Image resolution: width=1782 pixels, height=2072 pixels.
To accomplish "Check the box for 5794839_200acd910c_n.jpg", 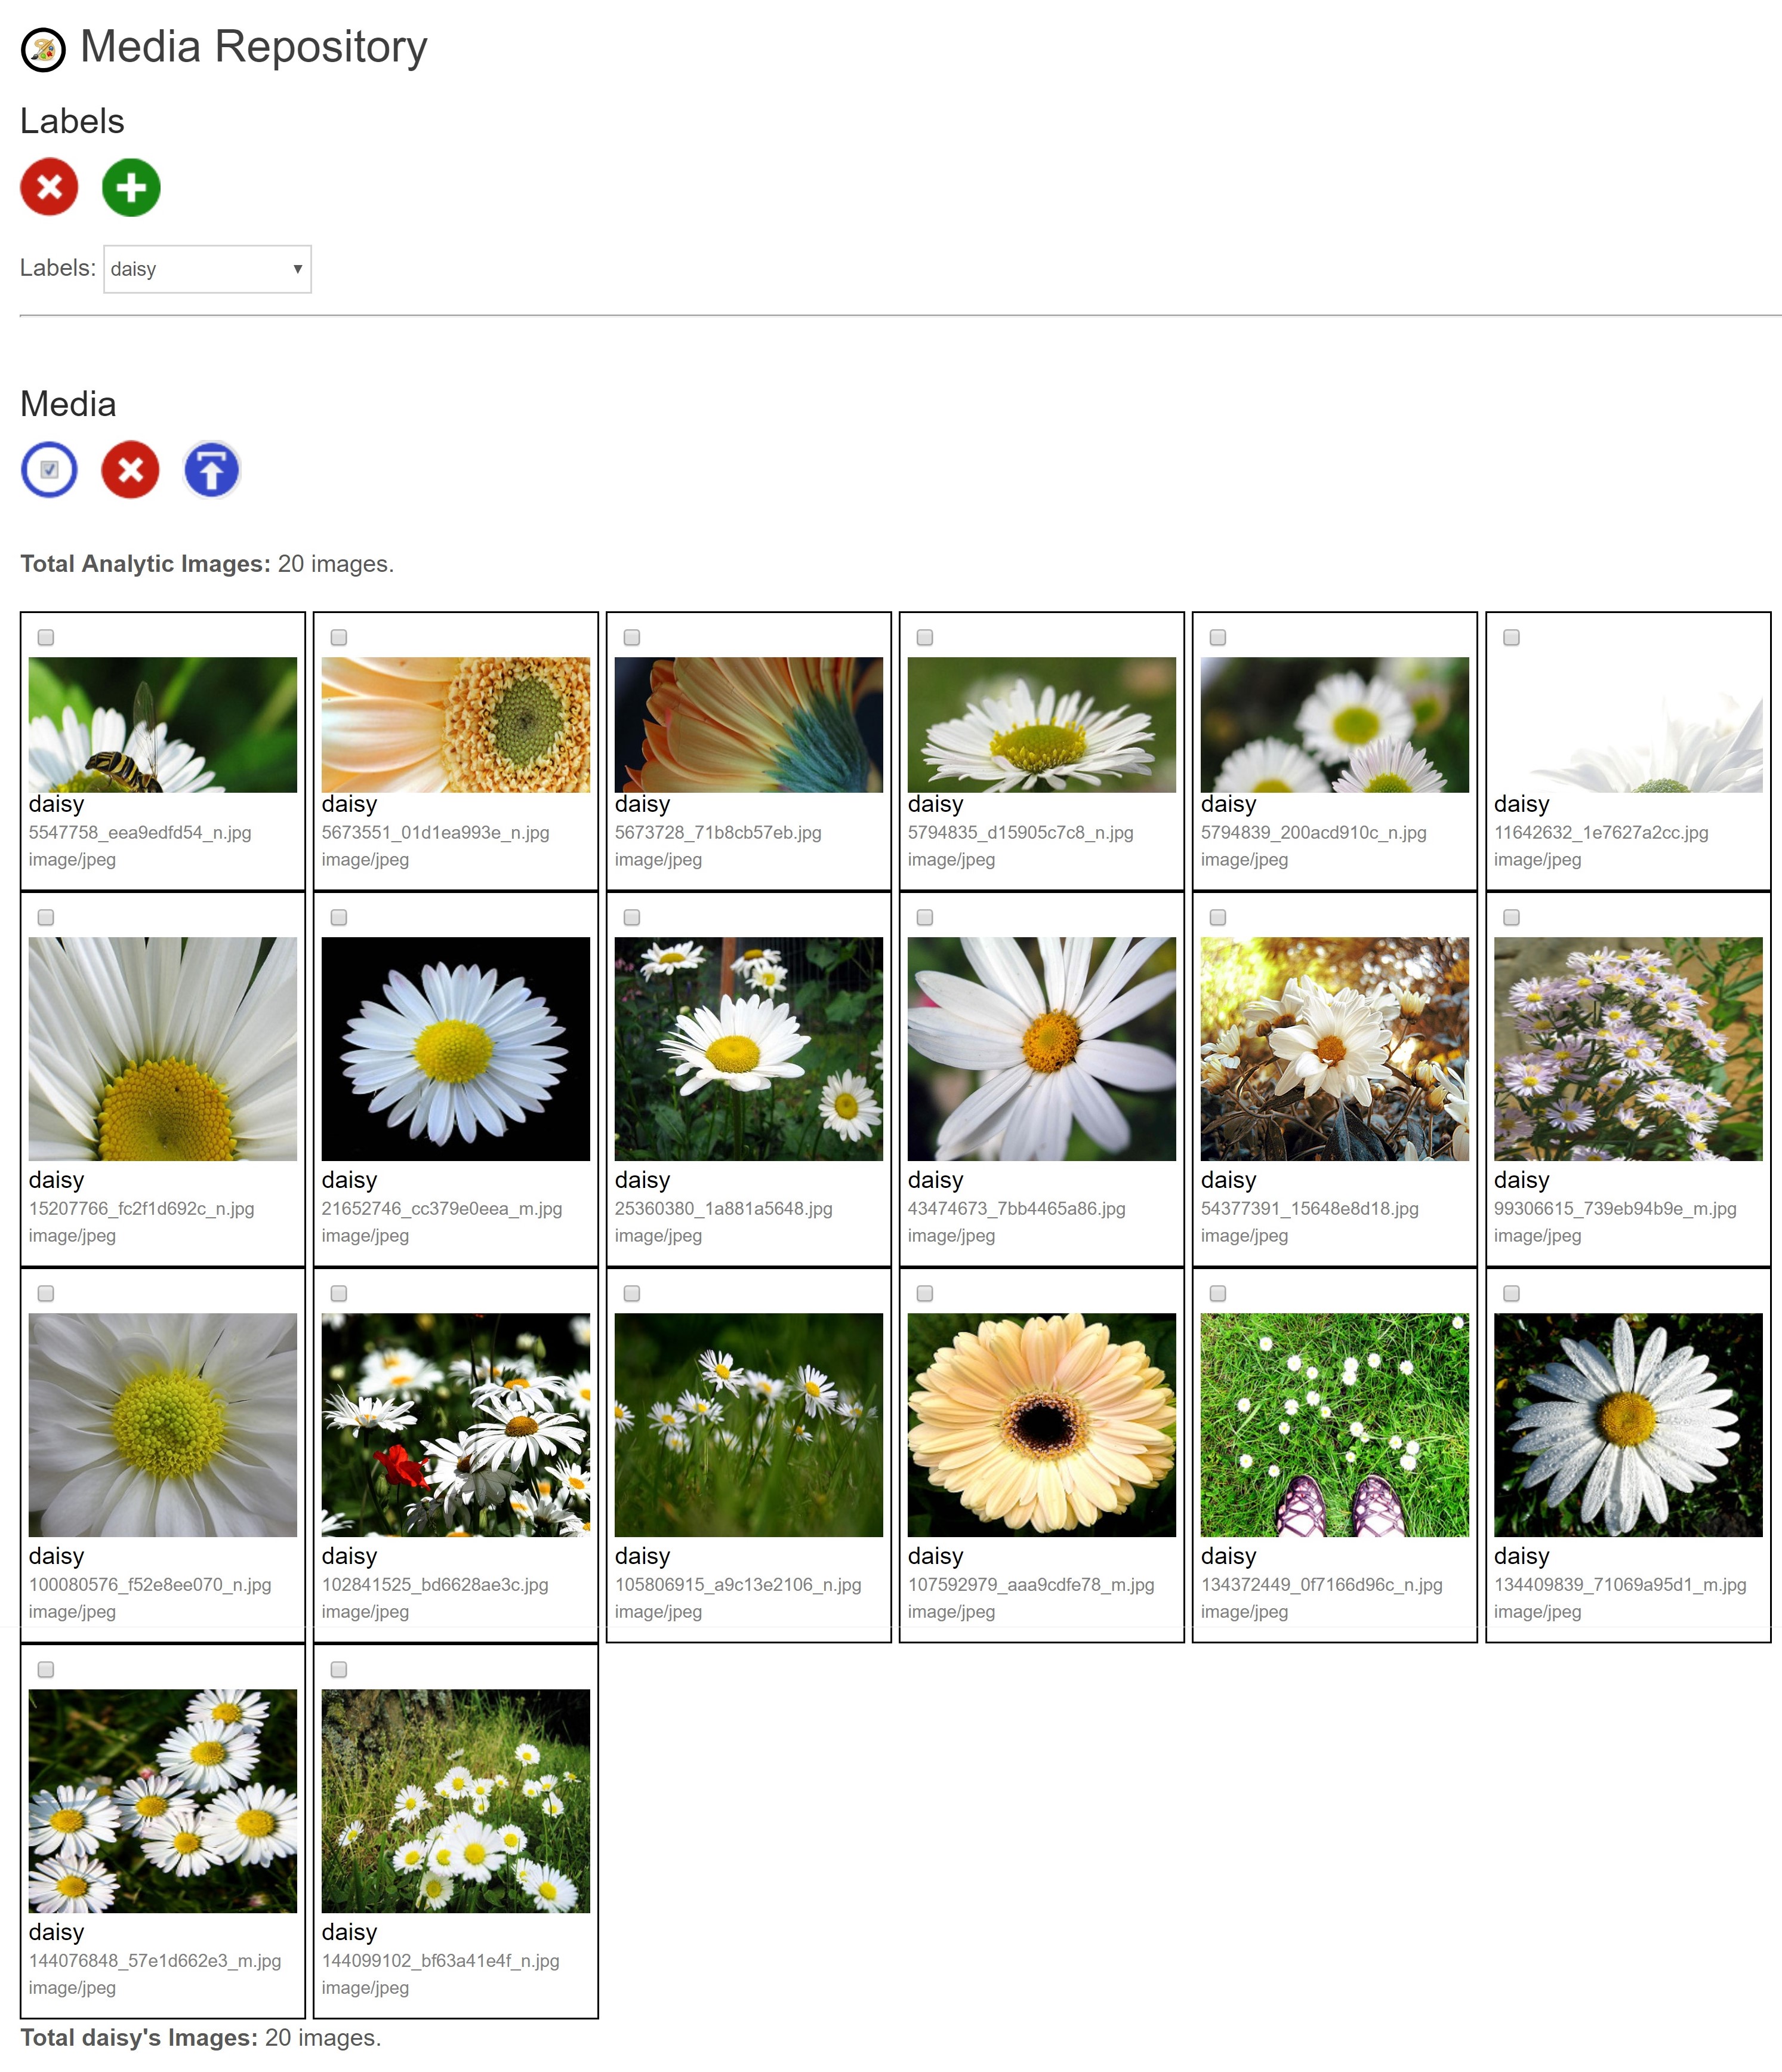I will click(x=1218, y=637).
